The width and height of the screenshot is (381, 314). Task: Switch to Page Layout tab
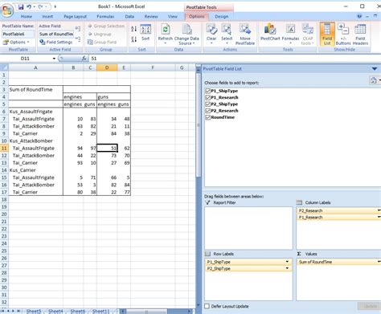(x=75, y=17)
